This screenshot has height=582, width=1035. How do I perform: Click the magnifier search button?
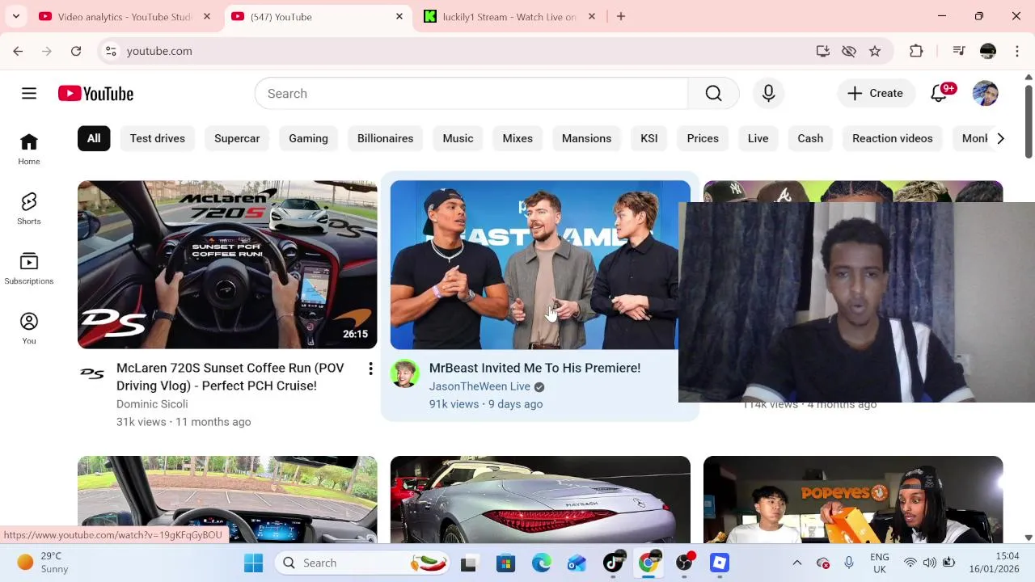[713, 94]
